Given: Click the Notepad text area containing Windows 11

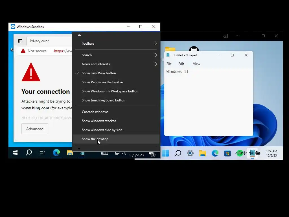Looking at the screenshot, I should [x=209, y=102].
